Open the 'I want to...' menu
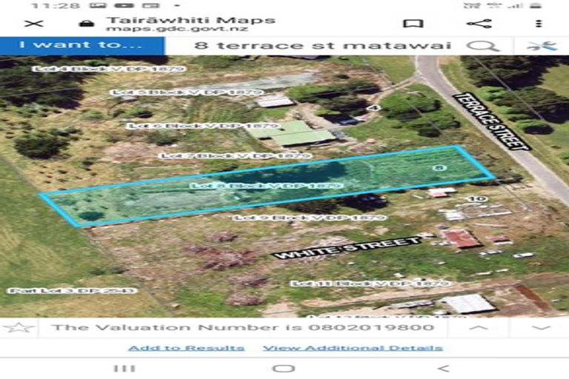Screen dimensions: 569x379 82,46
